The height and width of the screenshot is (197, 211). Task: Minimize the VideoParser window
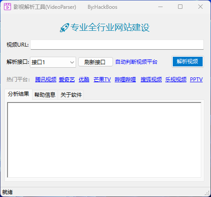(x=160, y=7)
